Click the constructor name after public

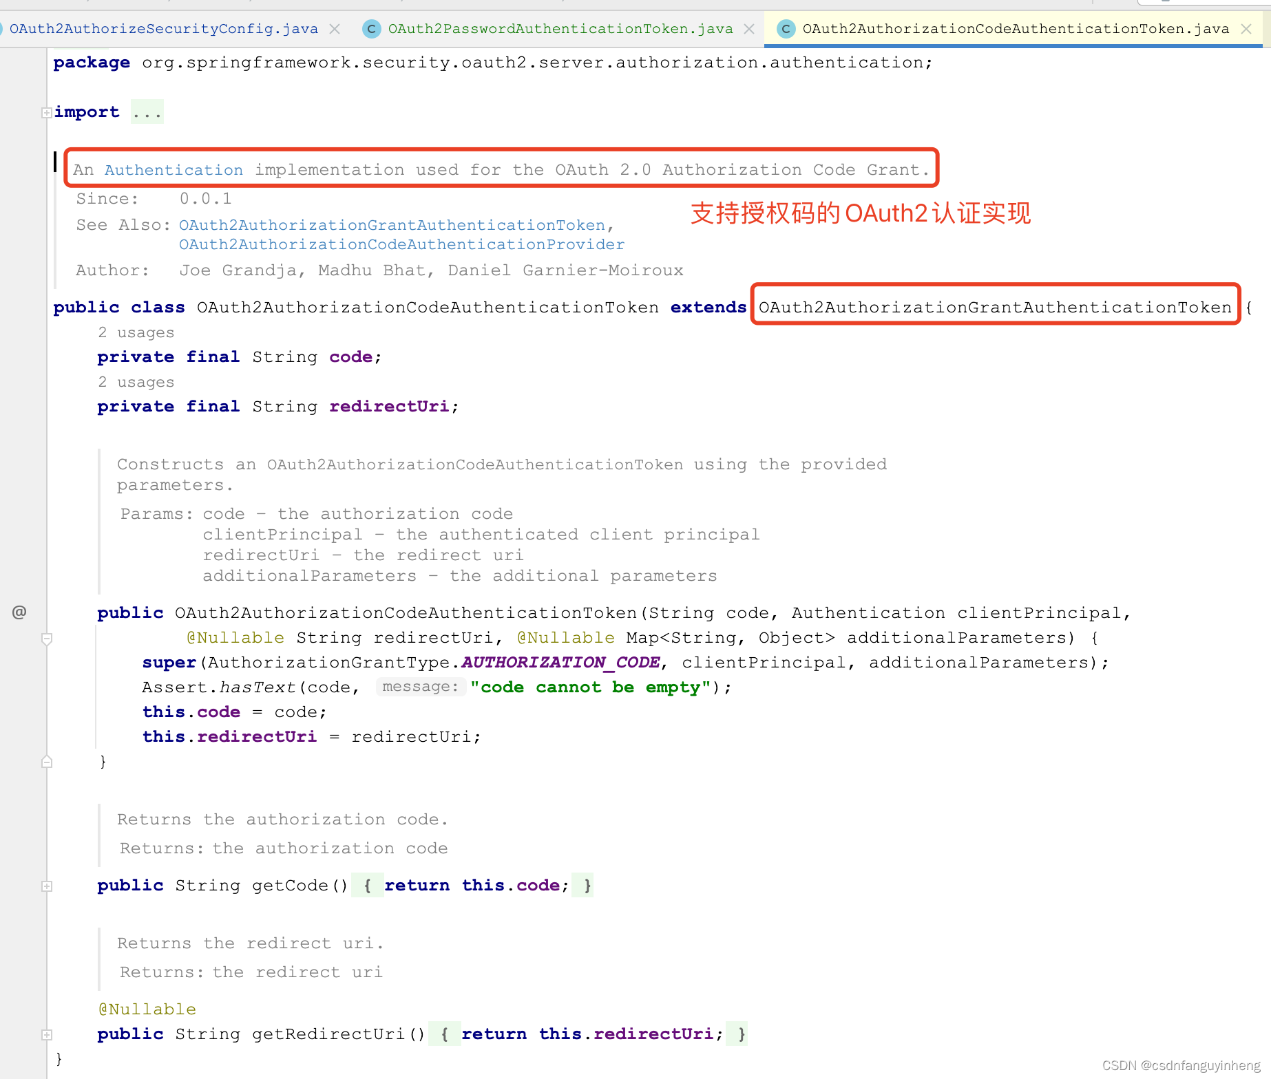pos(406,613)
